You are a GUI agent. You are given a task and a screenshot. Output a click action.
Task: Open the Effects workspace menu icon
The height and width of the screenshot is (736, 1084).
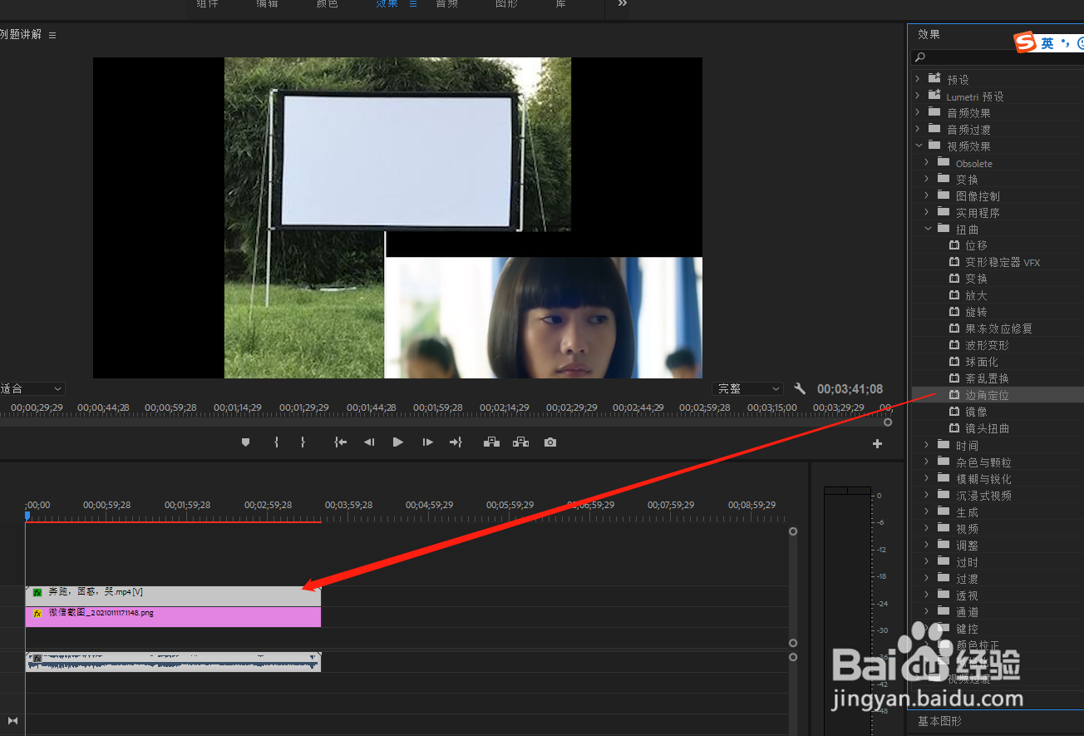[x=413, y=3]
